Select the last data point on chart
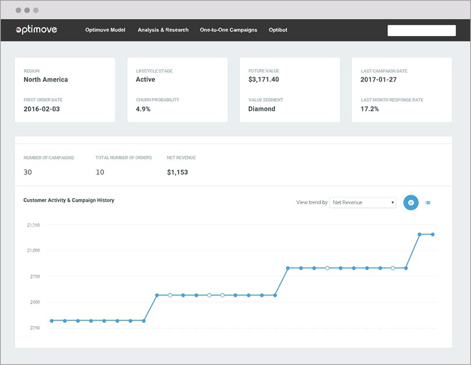The image size is (471, 365). pyautogui.click(x=433, y=234)
